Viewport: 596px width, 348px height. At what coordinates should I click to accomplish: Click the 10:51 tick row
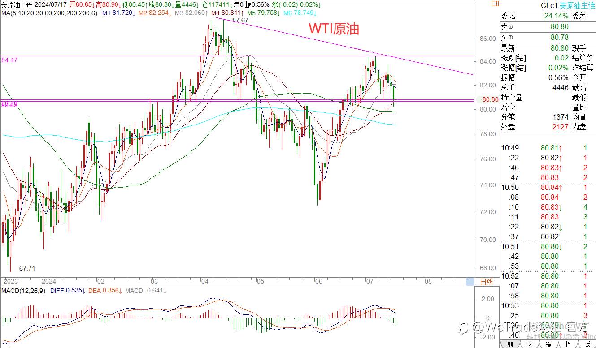click(x=548, y=246)
